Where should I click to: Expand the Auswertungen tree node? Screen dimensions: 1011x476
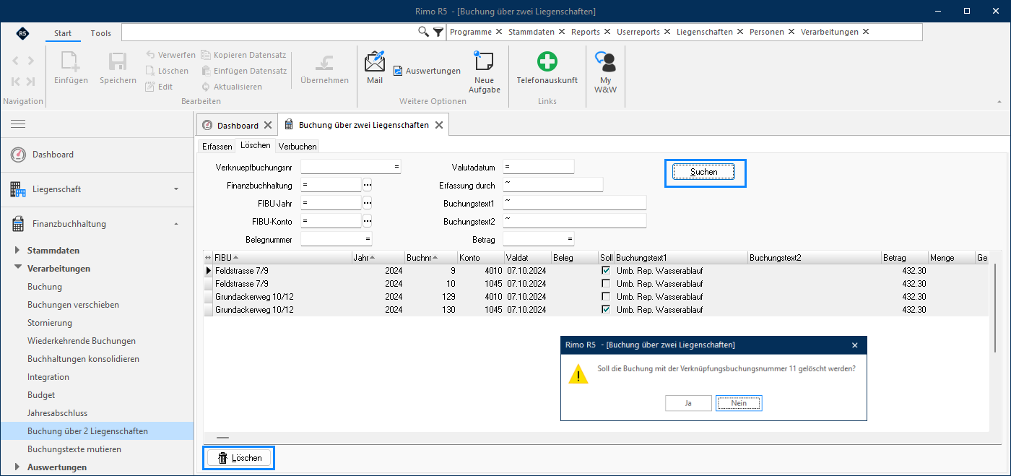(x=18, y=467)
